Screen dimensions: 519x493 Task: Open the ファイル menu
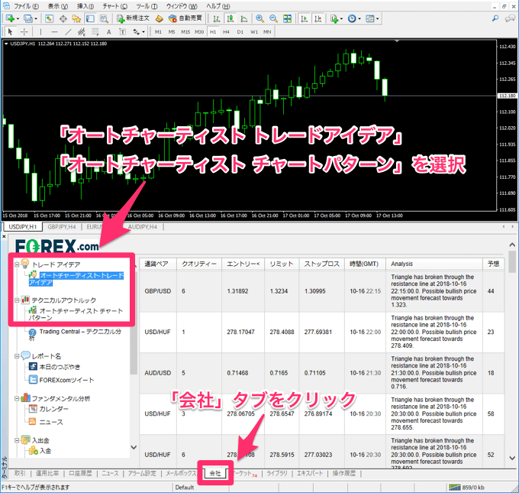coord(25,6)
